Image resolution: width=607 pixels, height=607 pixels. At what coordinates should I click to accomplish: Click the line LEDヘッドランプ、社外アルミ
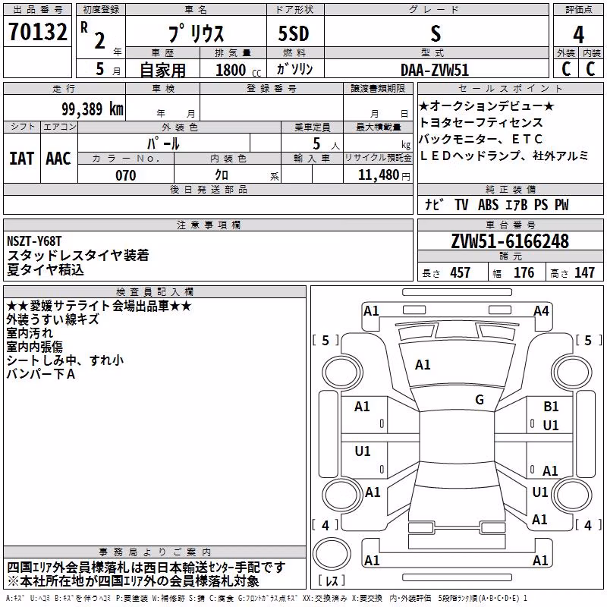(504, 156)
